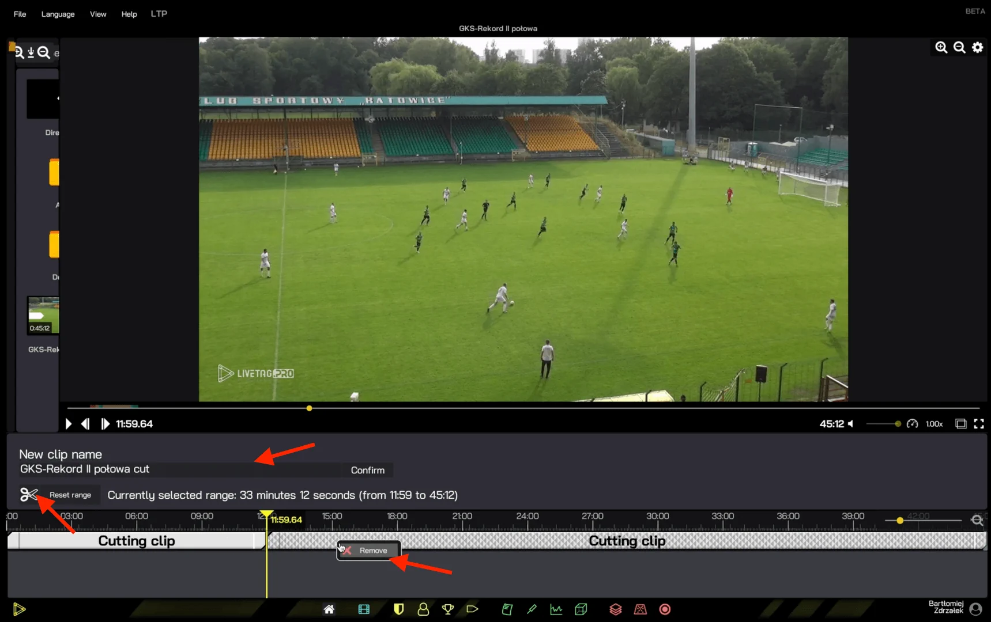Click the trophy icon in bottom toolbar
The image size is (991, 622).
447,609
